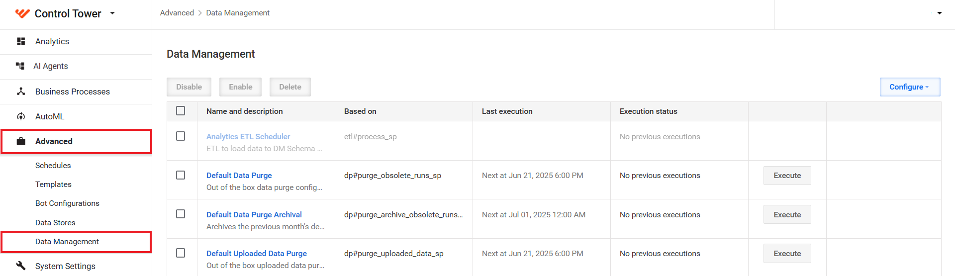Click the Analytics dashboard icon

21,41
